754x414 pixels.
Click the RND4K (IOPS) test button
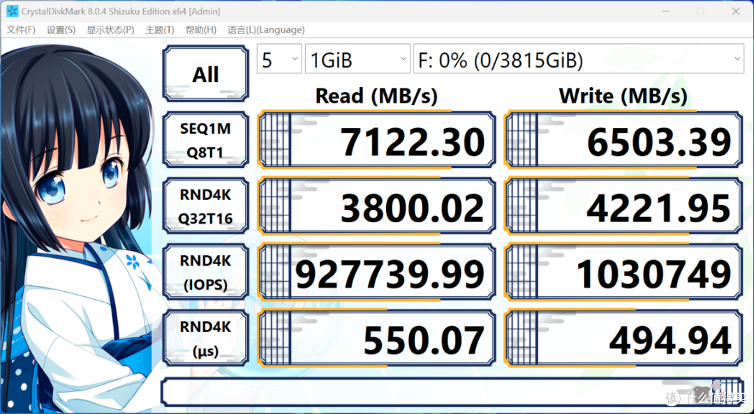(x=205, y=272)
